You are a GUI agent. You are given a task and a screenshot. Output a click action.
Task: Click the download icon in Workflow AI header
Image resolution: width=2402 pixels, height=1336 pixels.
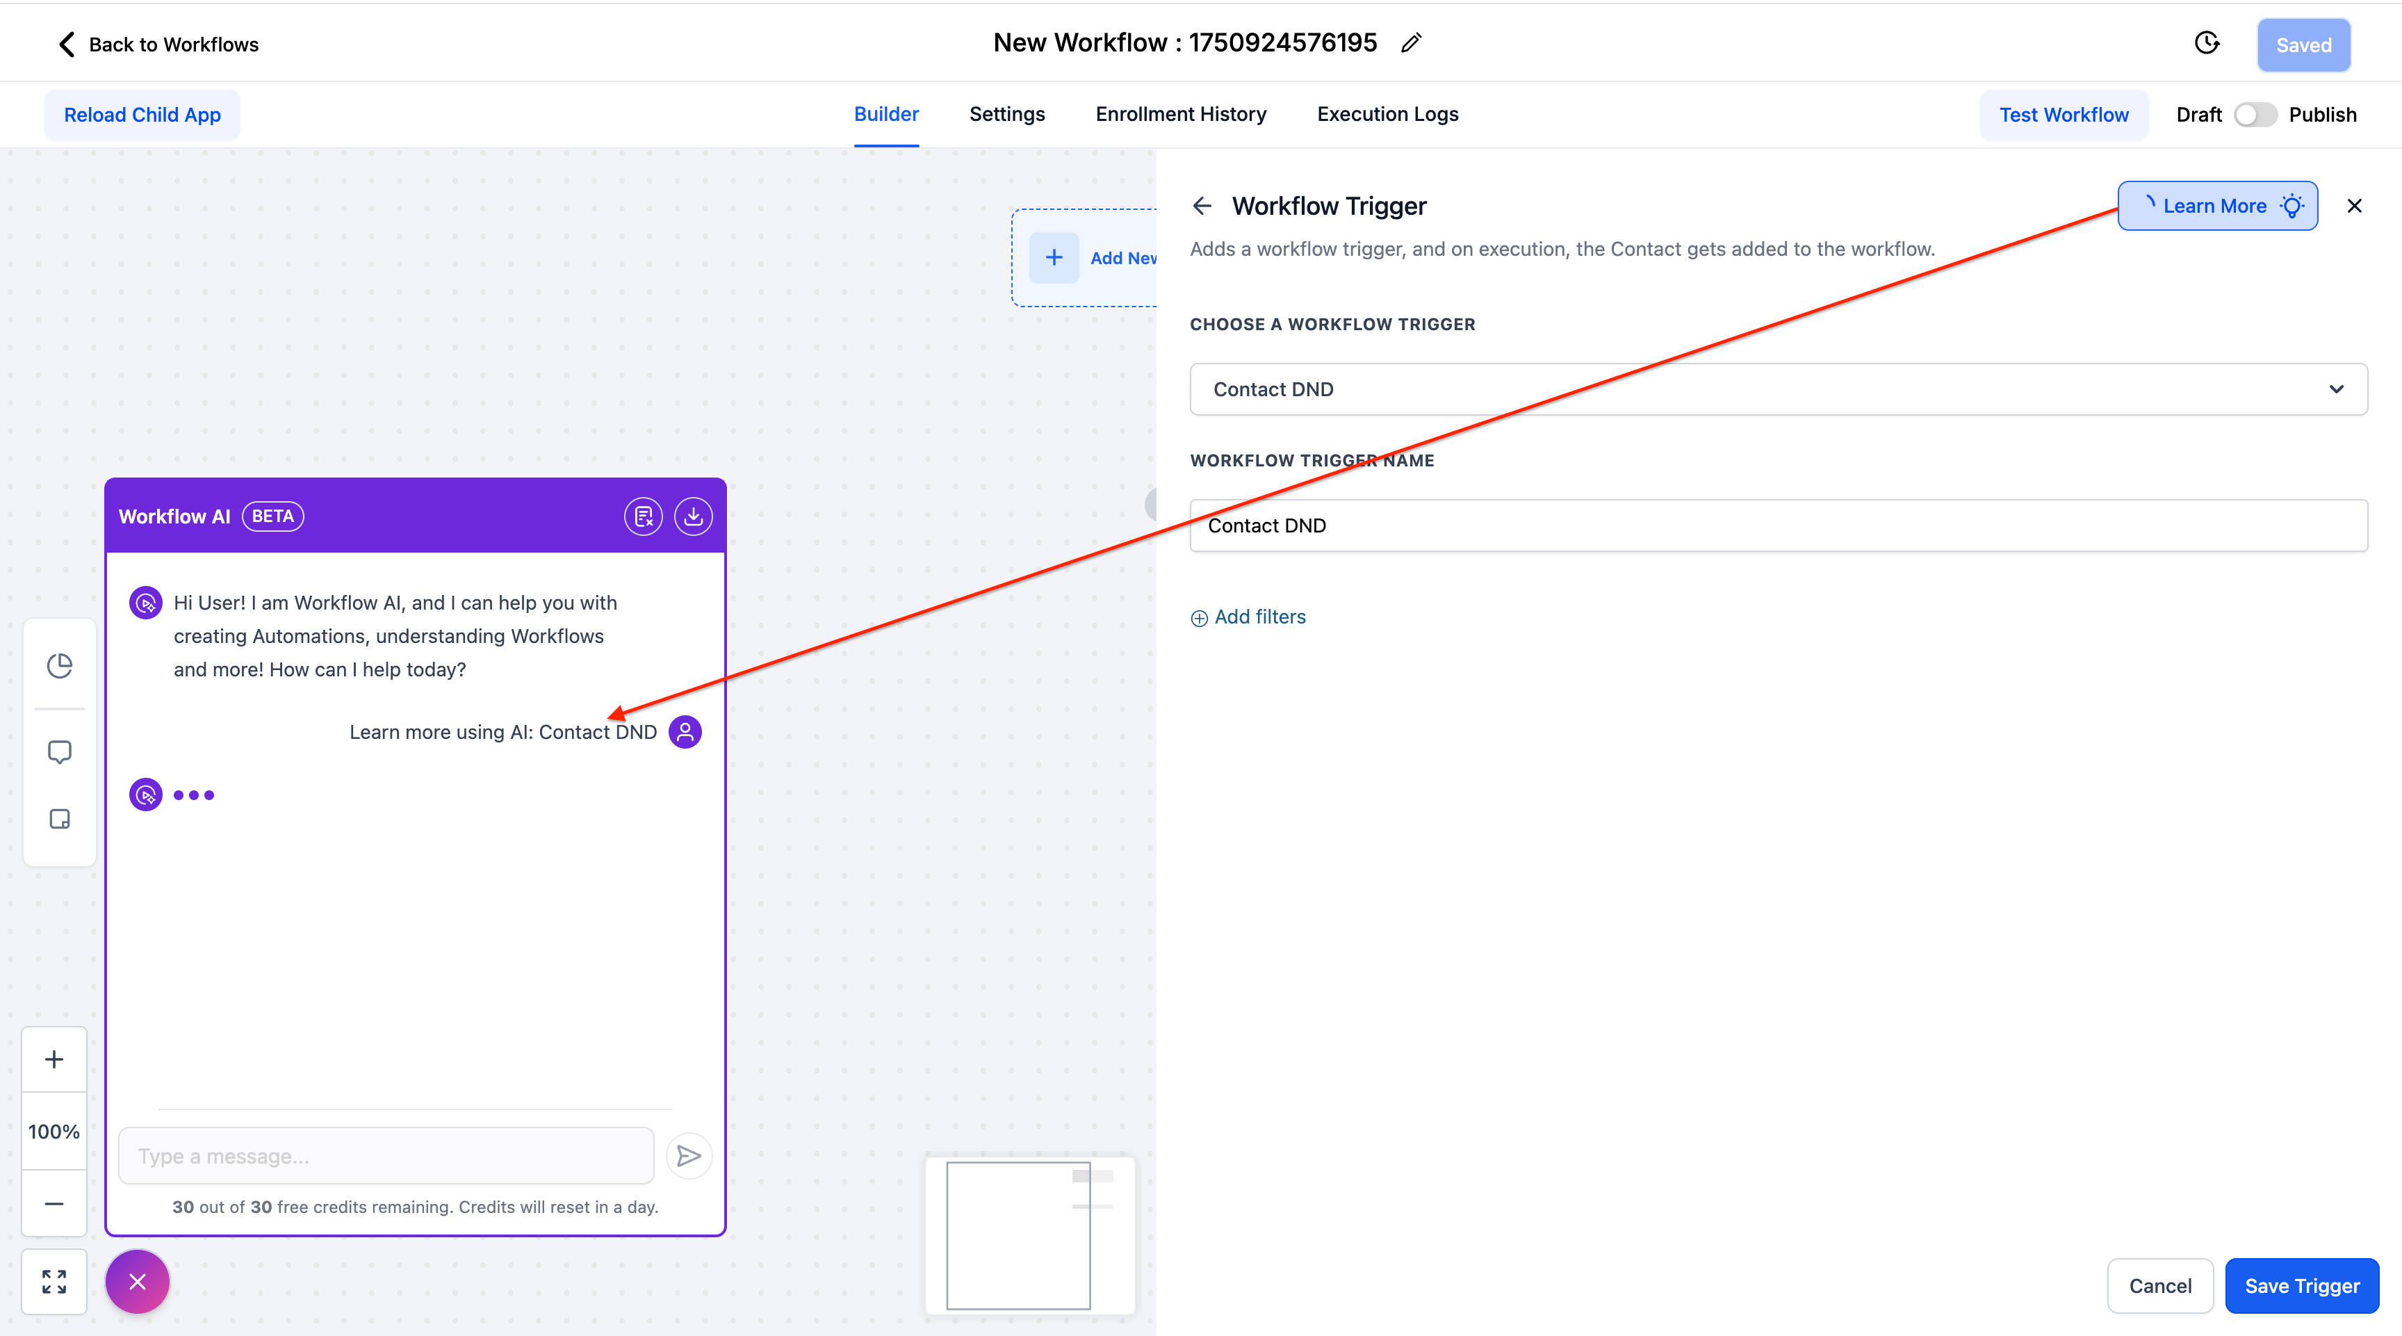pyautogui.click(x=693, y=516)
